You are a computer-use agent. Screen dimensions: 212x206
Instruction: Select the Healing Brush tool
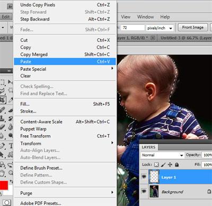[2, 110]
